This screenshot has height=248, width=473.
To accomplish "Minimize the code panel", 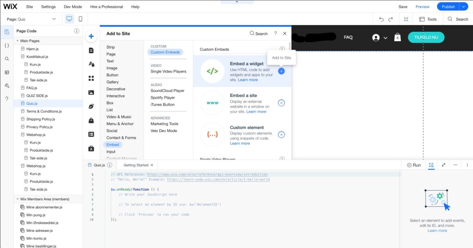I will tap(455, 165).
